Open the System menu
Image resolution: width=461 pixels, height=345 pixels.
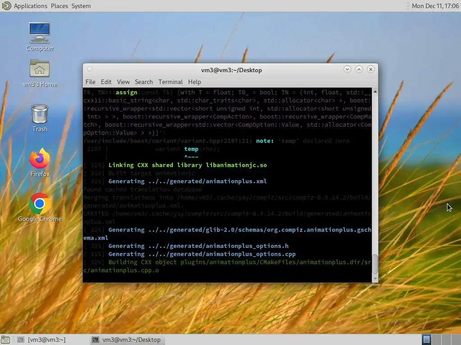click(x=81, y=6)
